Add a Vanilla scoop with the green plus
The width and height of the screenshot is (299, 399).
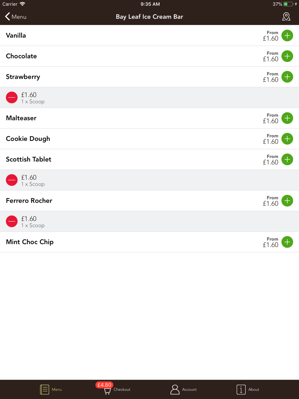tap(287, 36)
